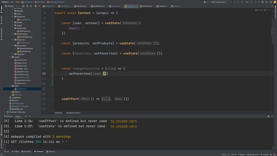Add new terminal session plus icon
Image resolution: width=277 pixels, height=156 pixels.
point(26,117)
